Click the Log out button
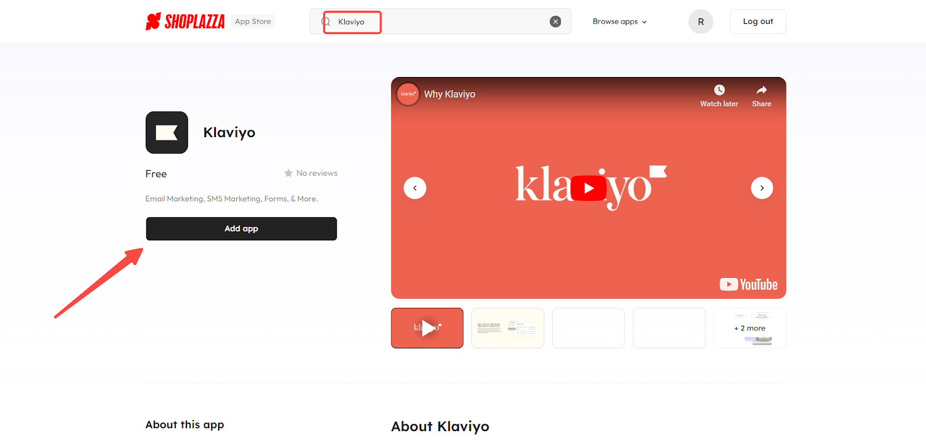 click(x=758, y=21)
